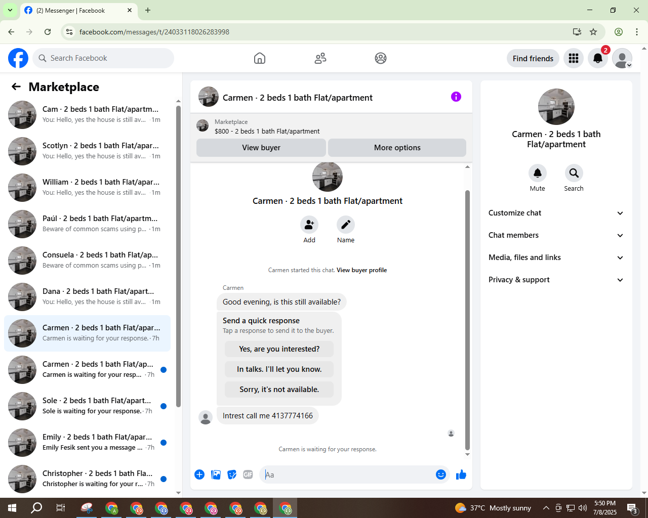Click the Add people icon in chat
The width and height of the screenshot is (648, 518).
[x=309, y=225]
